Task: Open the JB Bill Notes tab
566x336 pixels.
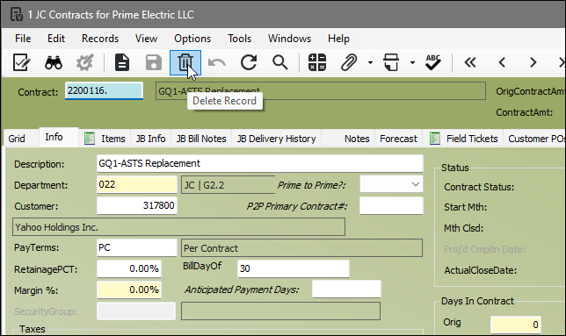Action: (x=201, y=139)
